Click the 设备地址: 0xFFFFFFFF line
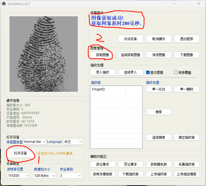206x186 pixels. [x=23, y=113]
